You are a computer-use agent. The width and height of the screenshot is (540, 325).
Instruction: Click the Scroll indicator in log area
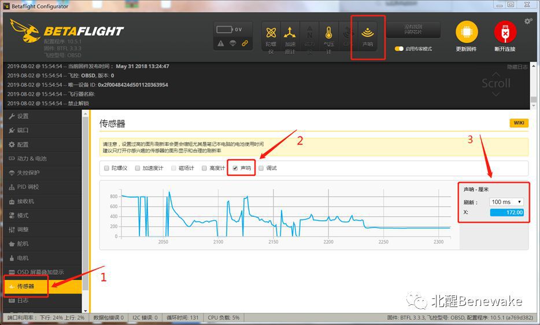496,84
